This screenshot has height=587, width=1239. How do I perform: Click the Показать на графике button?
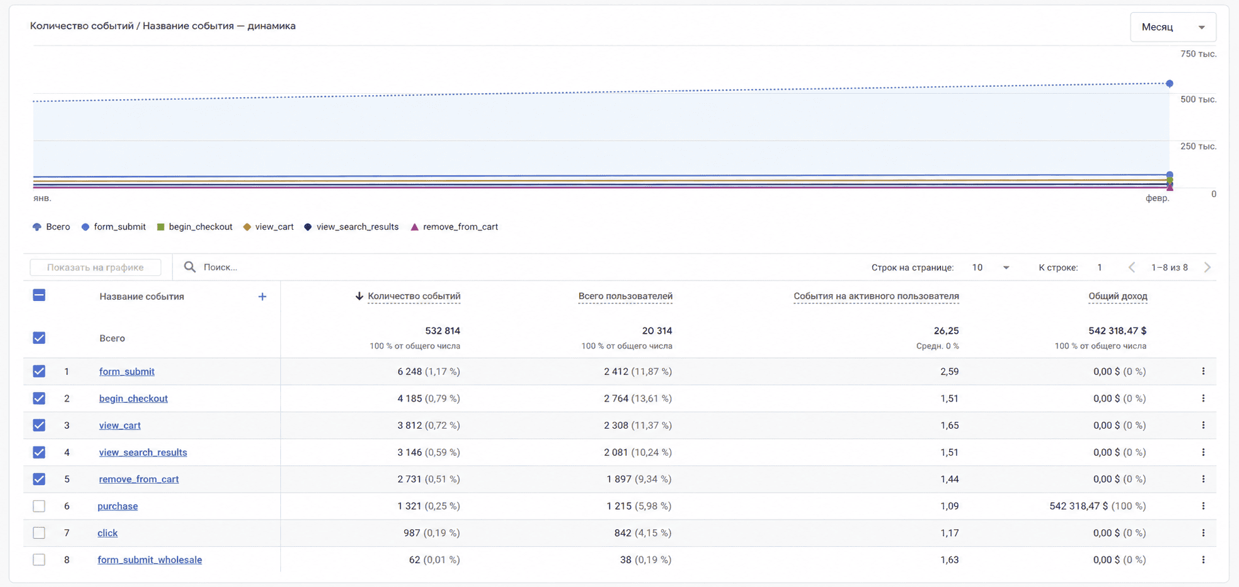click(x=95, y=268)
